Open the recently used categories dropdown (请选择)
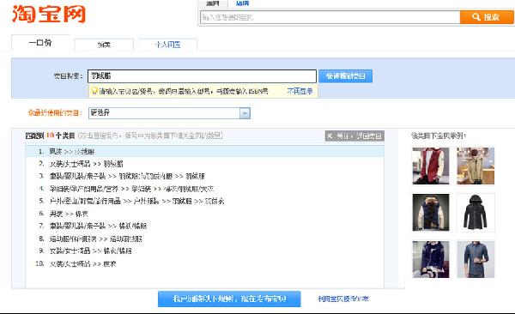 pyautogui.click(x=169, y=113)
